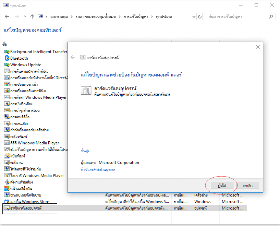Screen dimensions: 280x226
Task: Select the แป้นพิมพ์ (keyboard) troubleshooter icon
Action: (x=7, y=156)
